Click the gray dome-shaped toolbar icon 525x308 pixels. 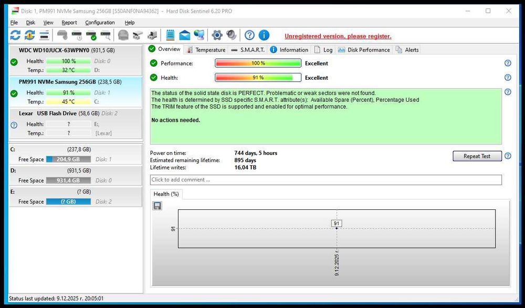pos(123,35)
